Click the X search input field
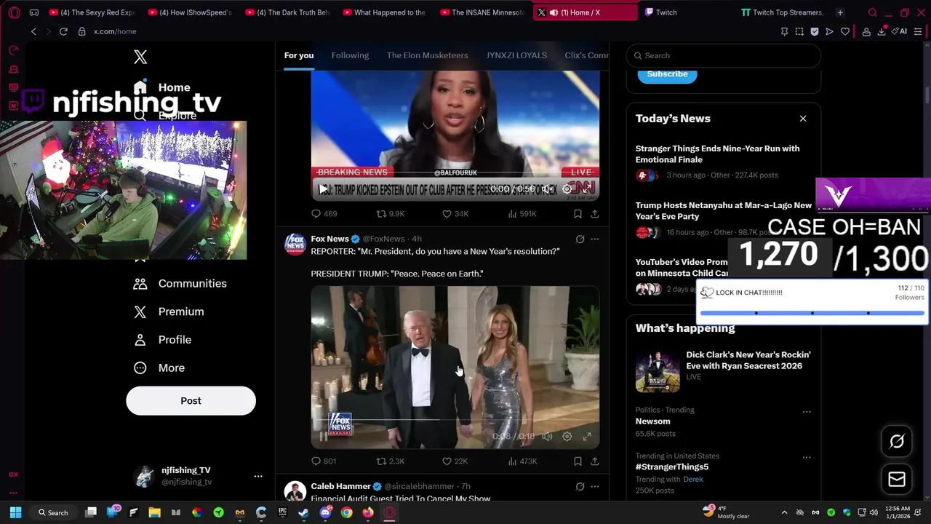Viewport: 931px width, 524px height. coord(724,55)
